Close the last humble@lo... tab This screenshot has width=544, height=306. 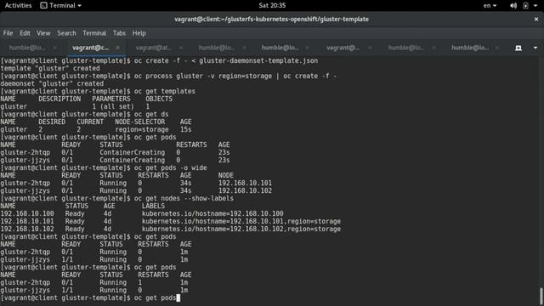pos(497,48)
